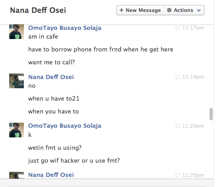
Task: Open OmoTayo Busayo Solaja's name link at 11:20pm
Action: click(x=65, y=126)
